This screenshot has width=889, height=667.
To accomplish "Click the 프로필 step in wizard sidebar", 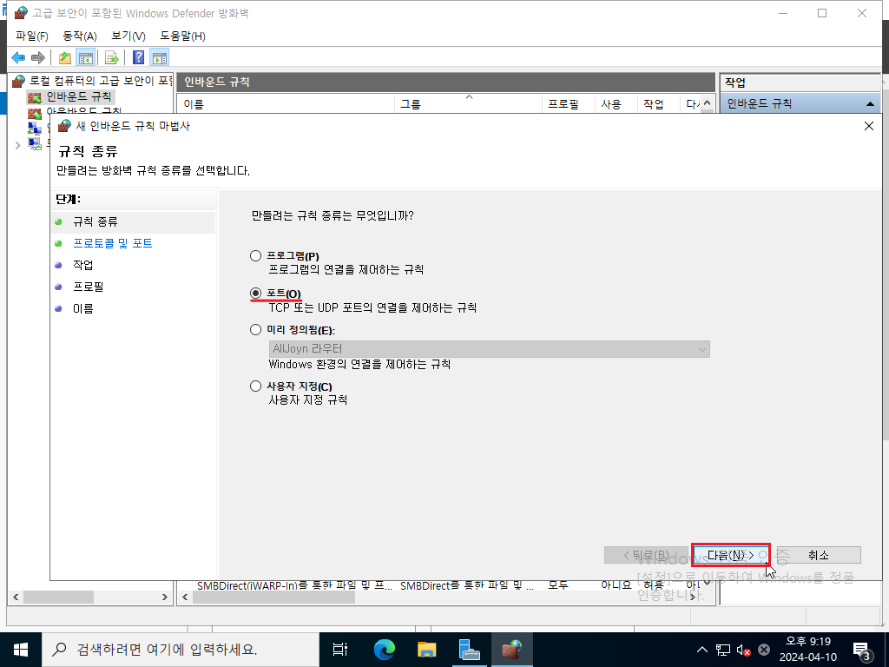I will (x=89, y=287).
